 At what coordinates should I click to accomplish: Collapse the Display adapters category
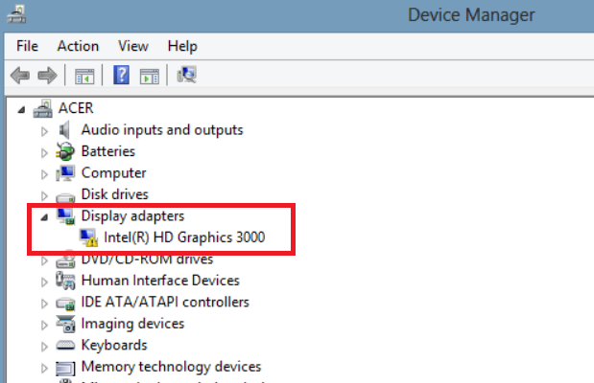pyautogui.click(x=44, y=217)
